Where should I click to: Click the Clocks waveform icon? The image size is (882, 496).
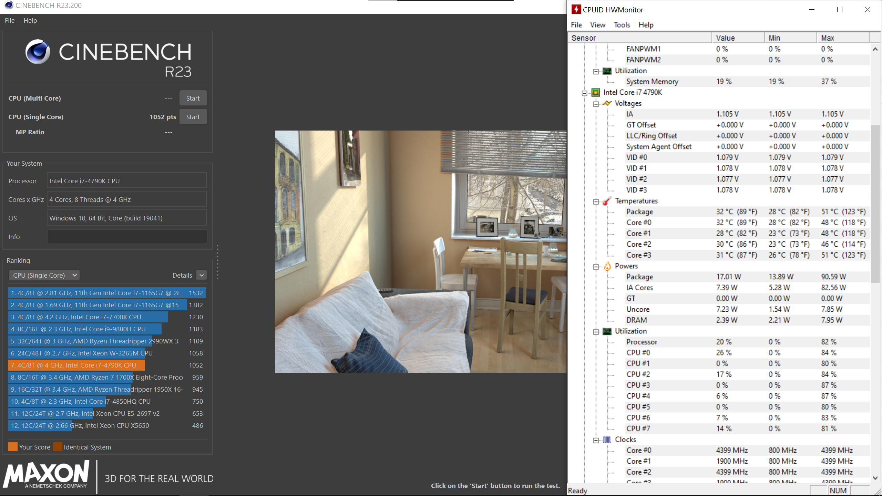point(607,440)
